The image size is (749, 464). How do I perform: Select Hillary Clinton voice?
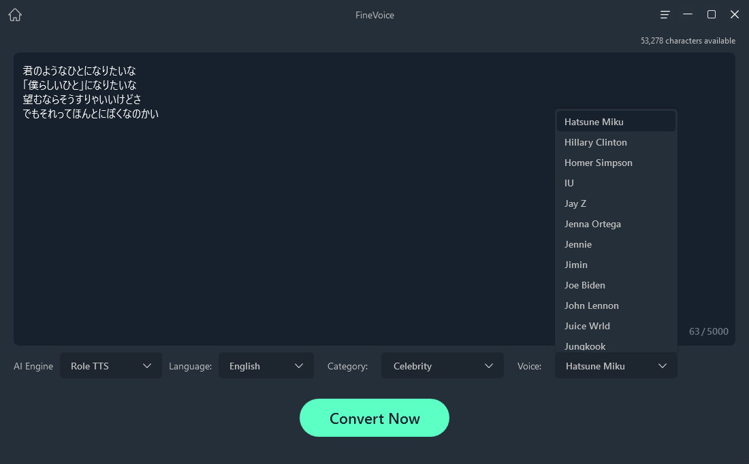(x=616, y=142)
